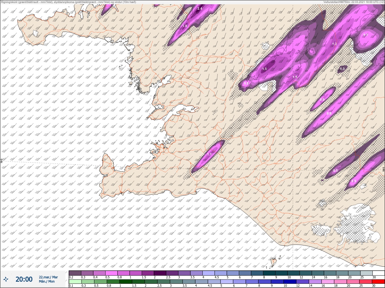Click the 1.5 precipitation value on the map
The image size is (385, 288).
(295, 77)
